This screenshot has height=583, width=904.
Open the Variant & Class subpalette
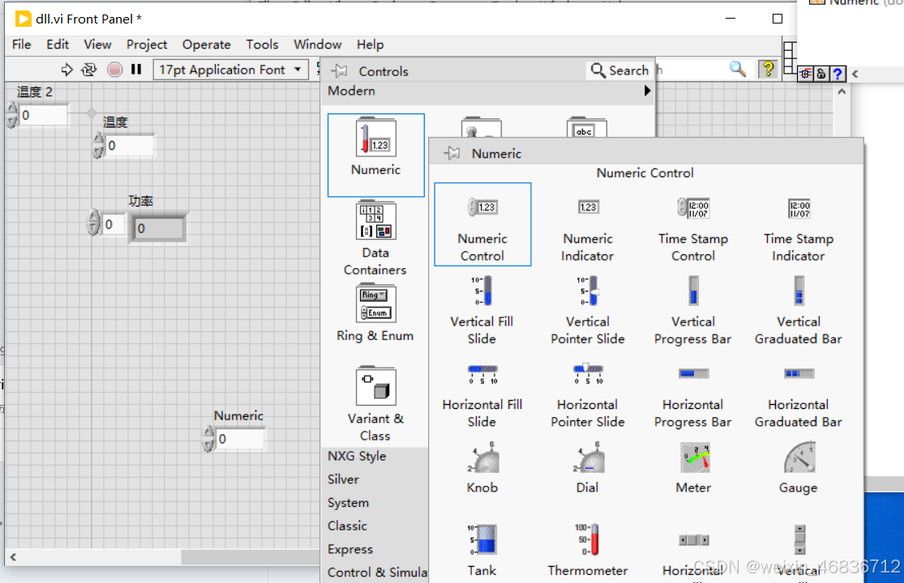coord(375,405)
